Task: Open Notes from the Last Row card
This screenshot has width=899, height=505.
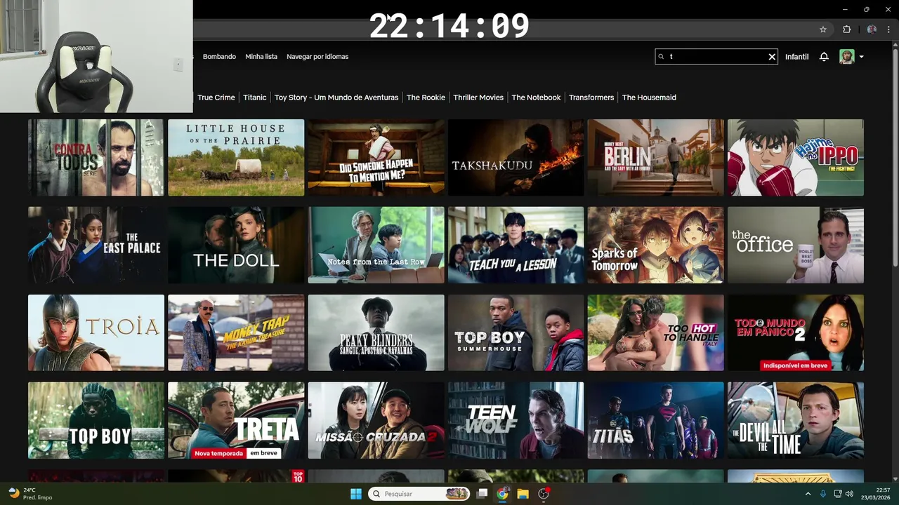Action: [x=376, y=245]
